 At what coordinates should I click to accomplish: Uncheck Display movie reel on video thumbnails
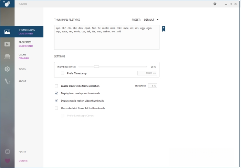click(56, 101)
